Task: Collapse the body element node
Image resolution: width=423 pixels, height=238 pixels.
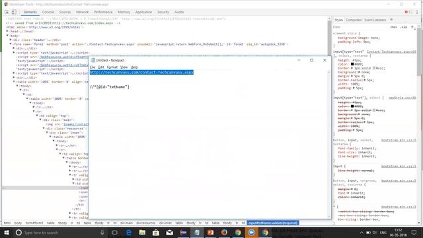Action: pyautogui.click(x=7, y=36)
